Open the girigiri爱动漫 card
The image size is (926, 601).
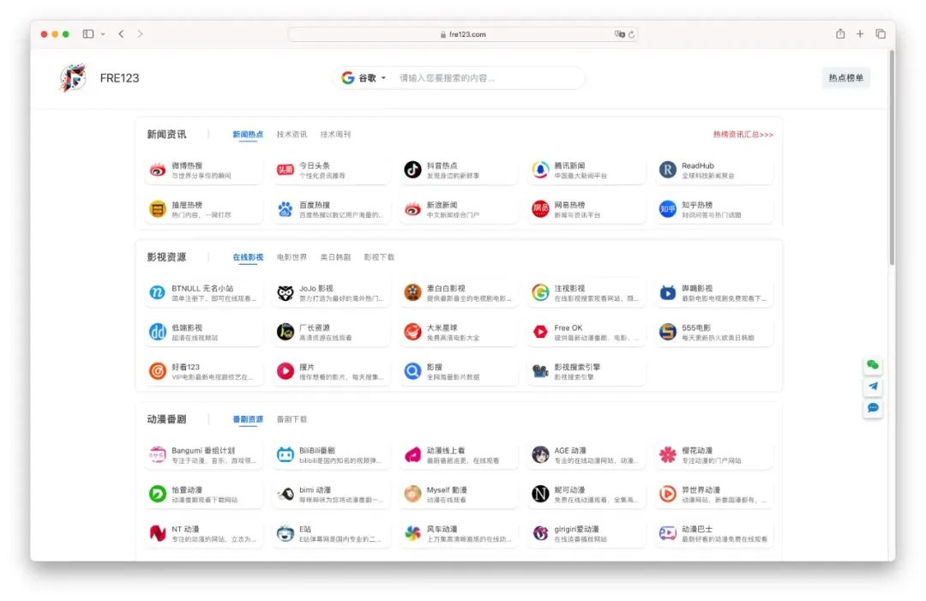coord(586,533)
